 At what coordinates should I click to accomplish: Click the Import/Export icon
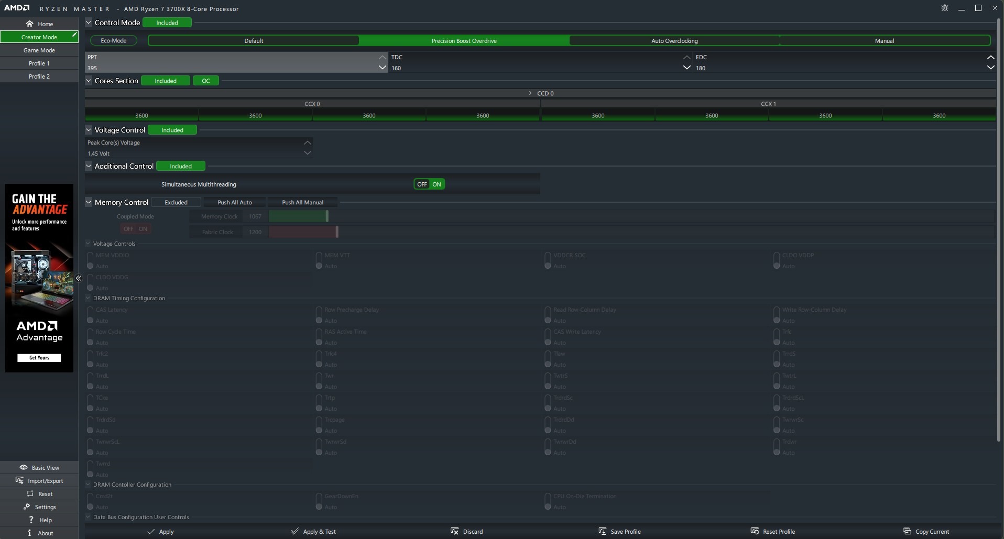click(19, 480)
